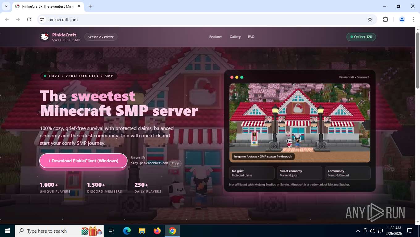
Task: Open the Chrome three-dot menu
Action: [413, 19]
